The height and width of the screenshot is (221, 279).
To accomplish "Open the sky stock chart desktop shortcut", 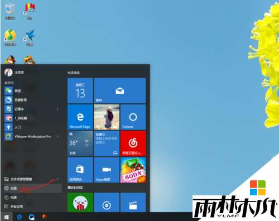I will pos(30,11).
